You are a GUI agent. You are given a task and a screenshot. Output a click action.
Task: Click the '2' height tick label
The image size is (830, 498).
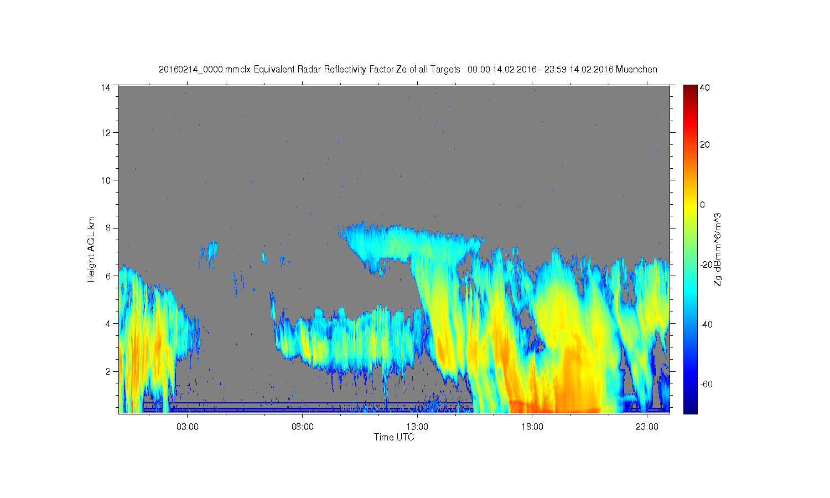(x=108, y=371)
